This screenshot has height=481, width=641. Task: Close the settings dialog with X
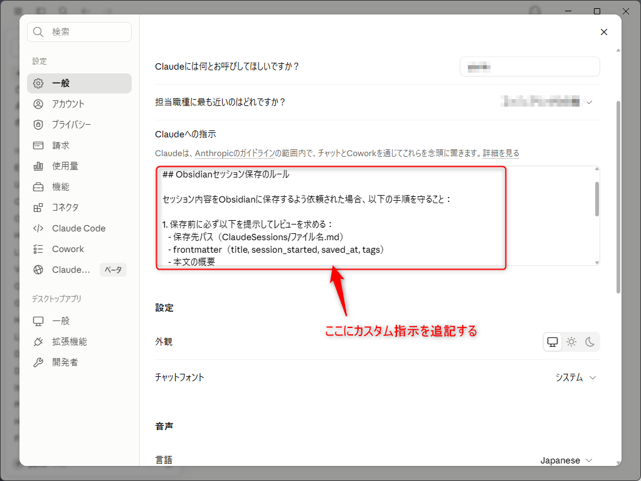pyautogui.click(x=604, y=32)
